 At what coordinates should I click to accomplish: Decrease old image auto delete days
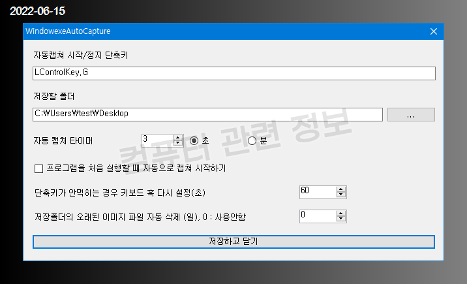coord(341,219)
